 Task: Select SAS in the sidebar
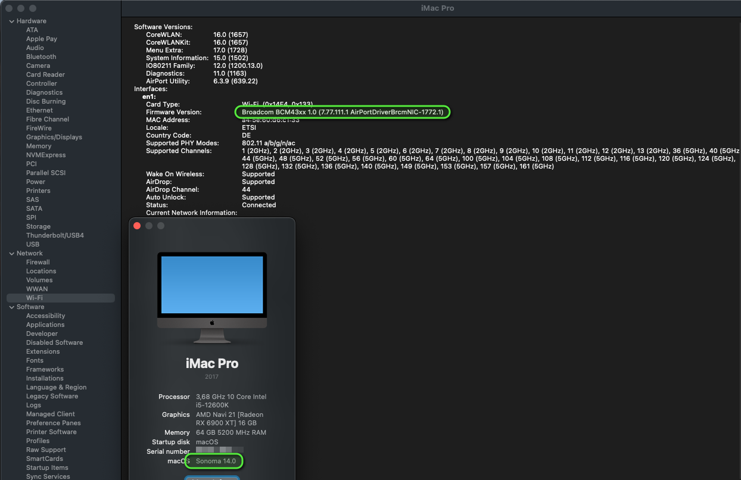tap(32, 200)
